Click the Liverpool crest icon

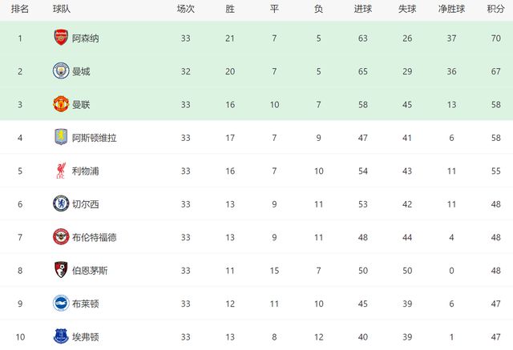61,171
